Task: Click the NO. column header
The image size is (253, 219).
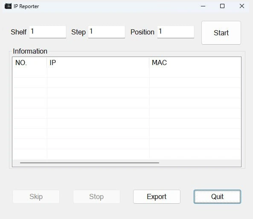Action: (x=30, y=63)
